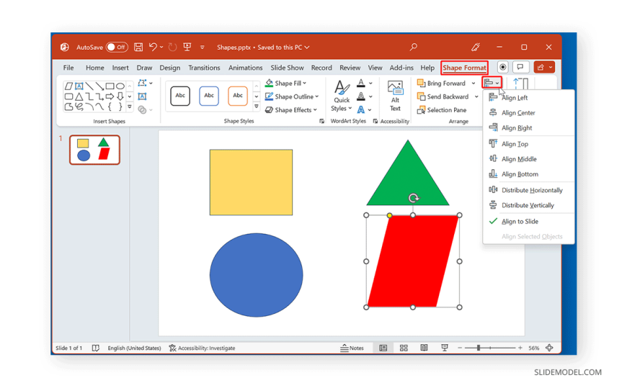Start Slide Show from status bar icon
This screenshot has height=388, width=627.
(444, 348)
